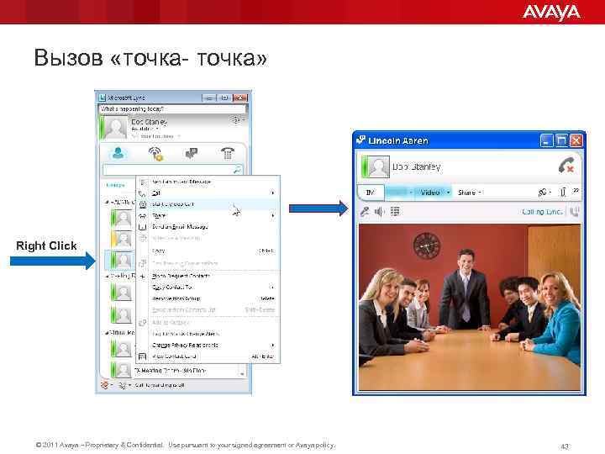Collapse the Virtual Rooms group triangle

point(107,333)
